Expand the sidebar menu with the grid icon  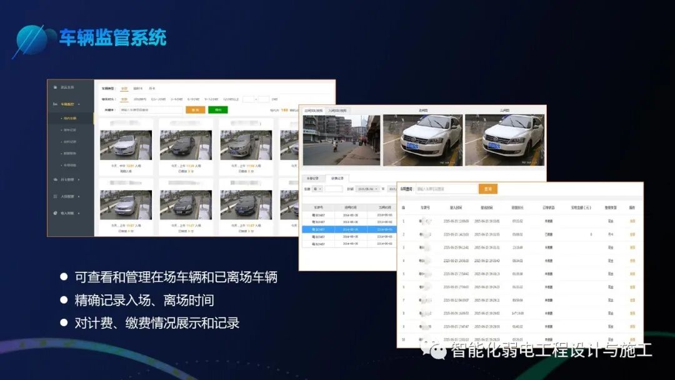click(79, 196)
